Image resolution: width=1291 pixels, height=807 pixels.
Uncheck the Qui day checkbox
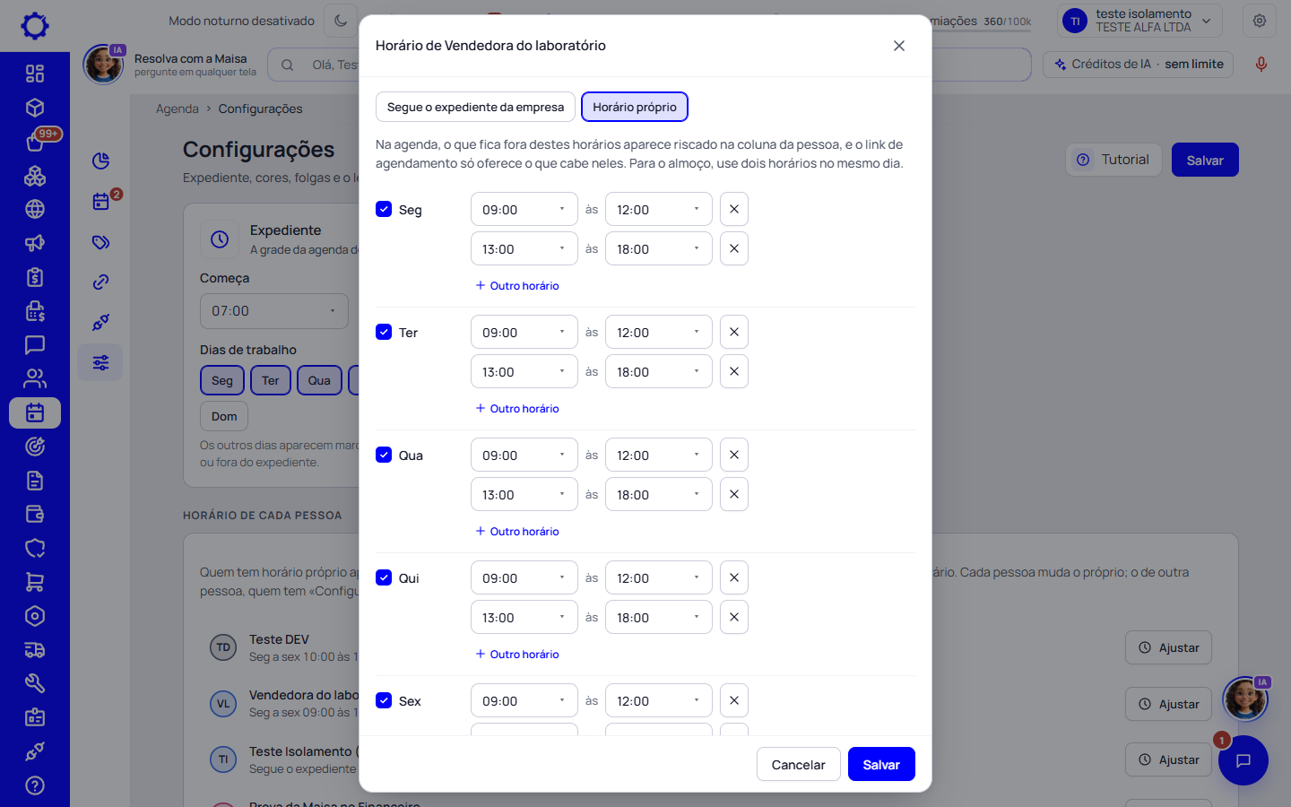[x=384, y=577]
